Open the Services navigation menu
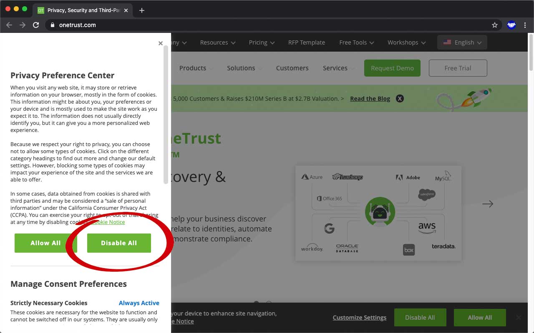Viewport: 534px width, 333px height. click(339, 68)
